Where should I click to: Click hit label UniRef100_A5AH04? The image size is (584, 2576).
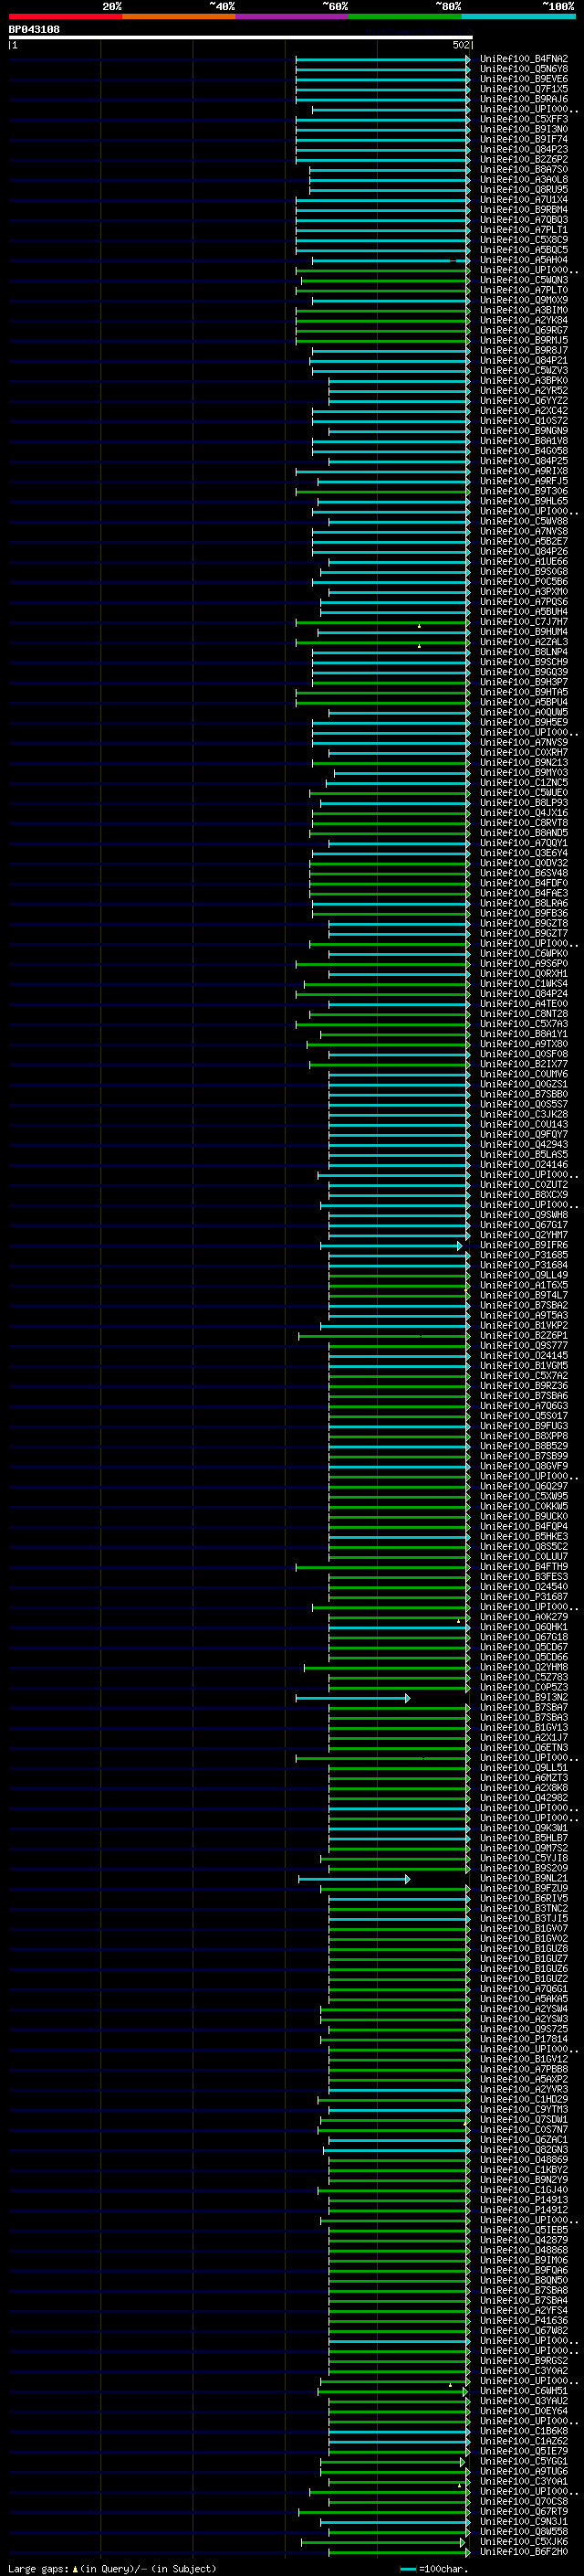(x=523, y=260)
